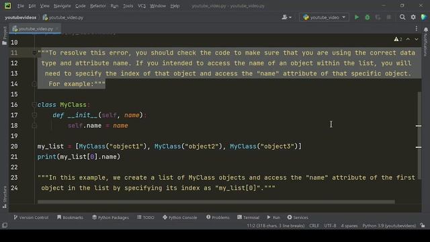Close the youtube_video.py editor tab
Viewport: 430px width, 242px height.
56,28
